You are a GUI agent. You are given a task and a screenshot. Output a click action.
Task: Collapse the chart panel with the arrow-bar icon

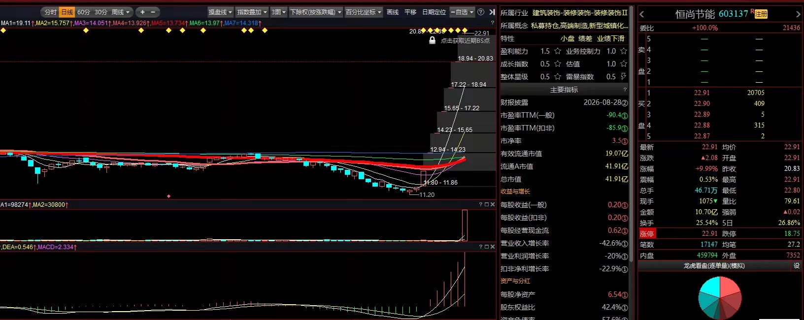pos(492,12)
